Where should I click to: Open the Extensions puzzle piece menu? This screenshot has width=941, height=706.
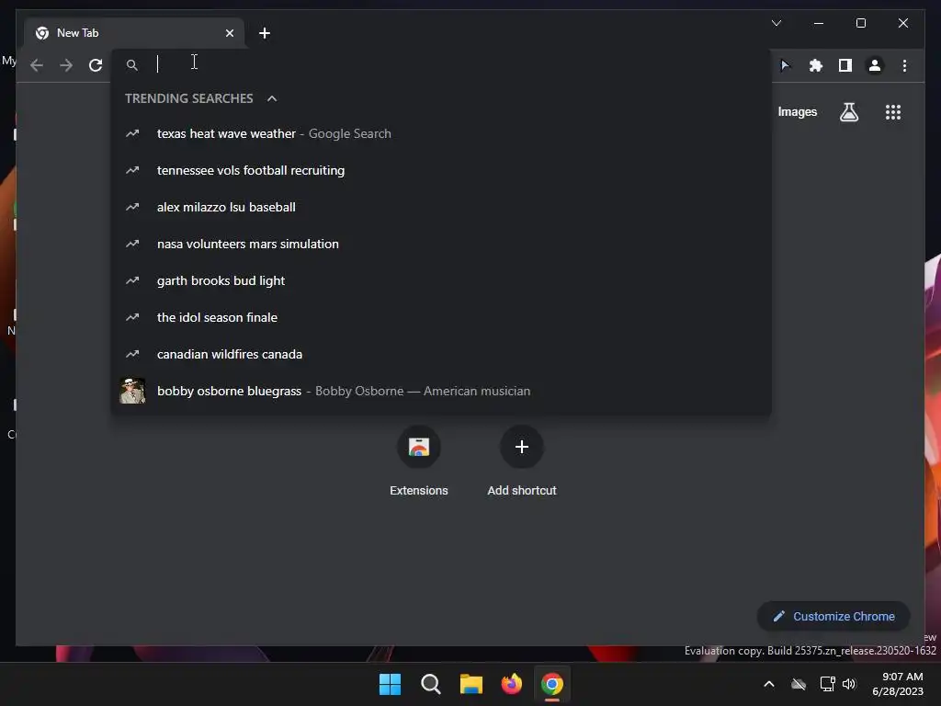[x=816, y=65]
